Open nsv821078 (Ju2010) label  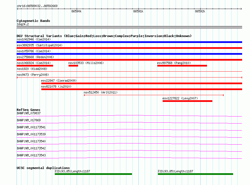(x=56, y=86)
